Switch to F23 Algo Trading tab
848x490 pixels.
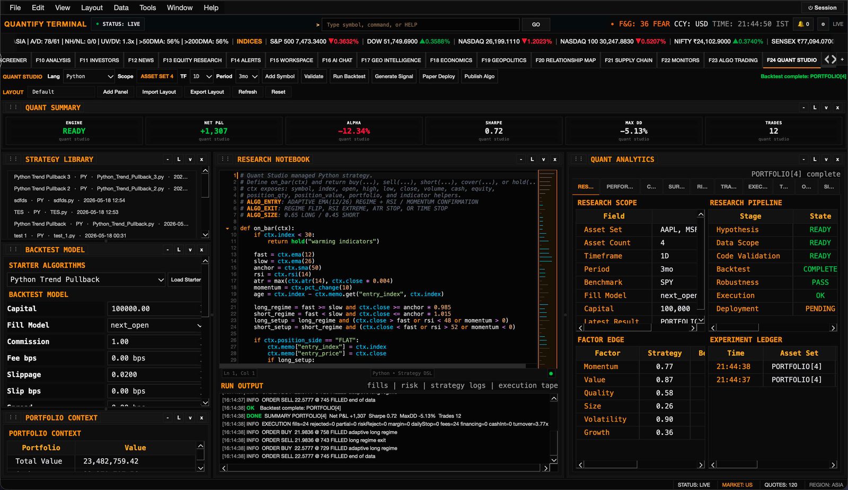pos(733,60)
